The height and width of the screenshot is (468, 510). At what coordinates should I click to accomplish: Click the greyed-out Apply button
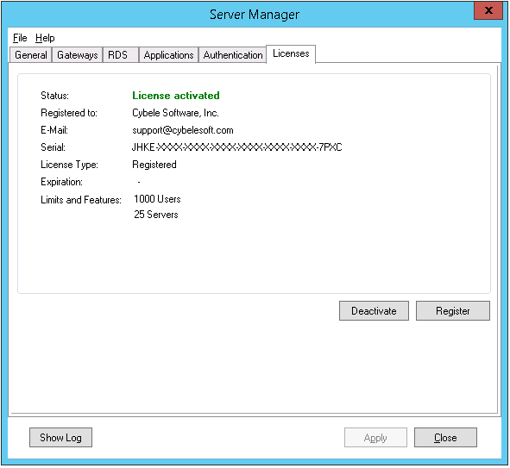point(375,438)
